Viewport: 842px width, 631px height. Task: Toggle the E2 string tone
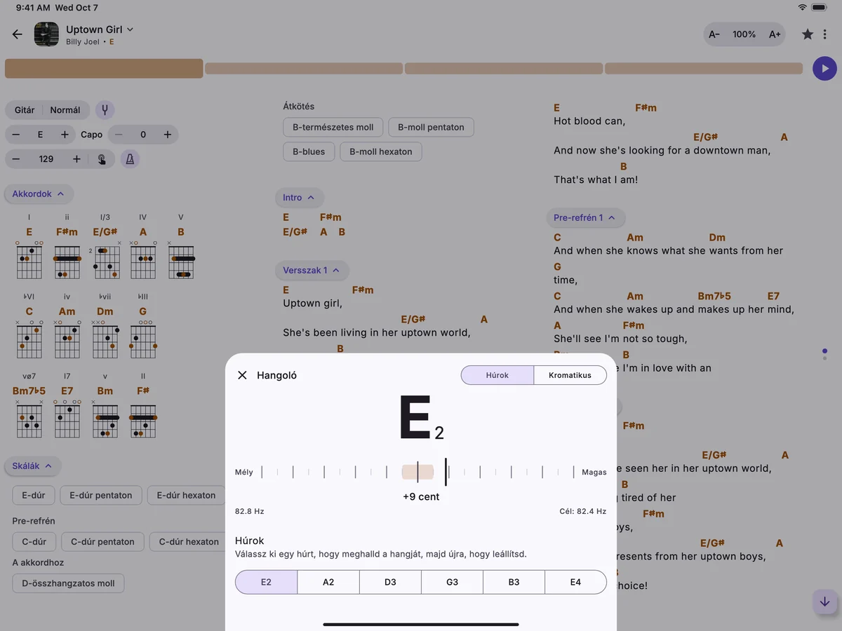(x=267, y=582)
